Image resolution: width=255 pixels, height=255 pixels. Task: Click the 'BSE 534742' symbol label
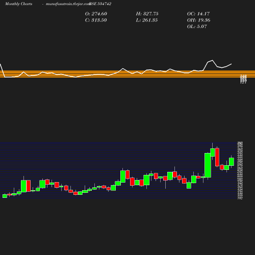pos(100,4)
